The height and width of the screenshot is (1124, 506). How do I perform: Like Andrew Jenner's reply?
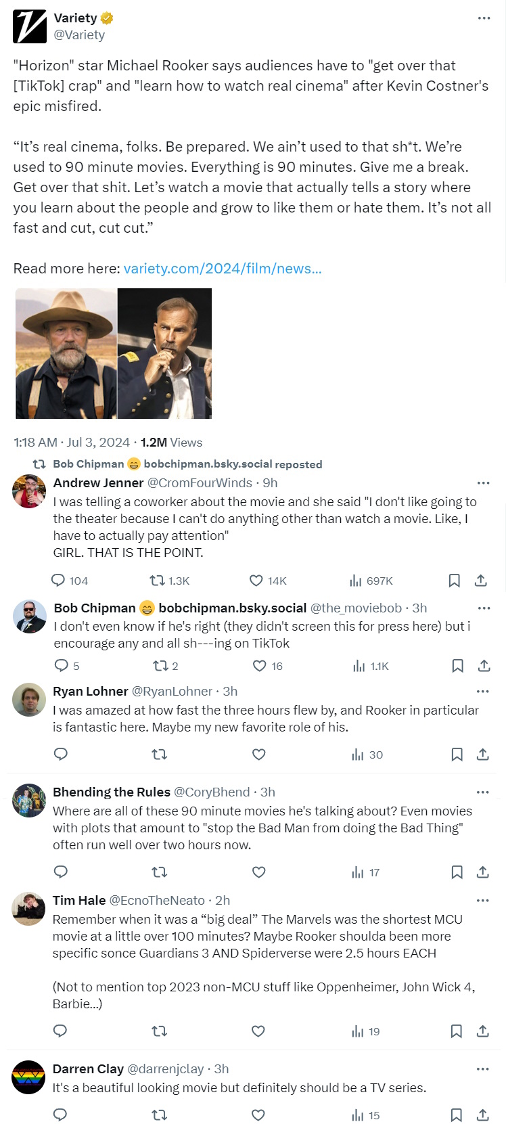[256, 581]
